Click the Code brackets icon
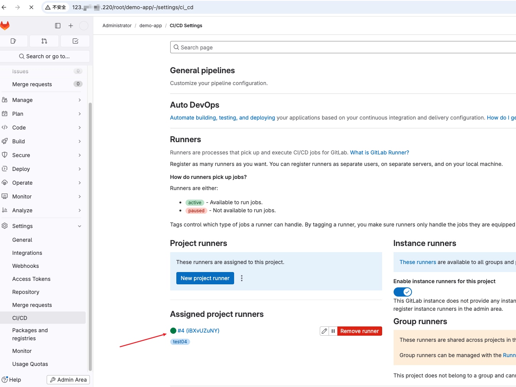Viewport: 516px width, 387px height. (x=5, y=128)
